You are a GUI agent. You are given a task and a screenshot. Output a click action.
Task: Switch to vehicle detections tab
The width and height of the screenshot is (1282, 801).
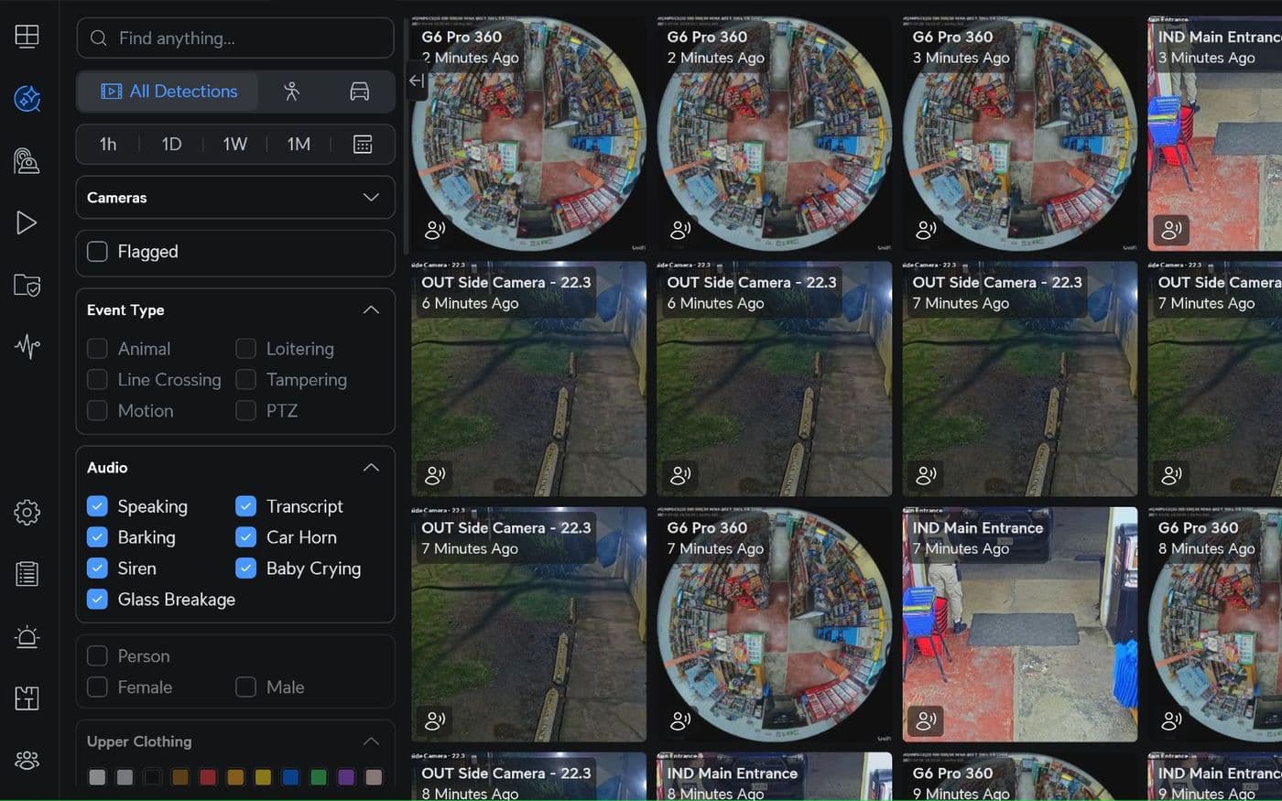tap(360, 91)
